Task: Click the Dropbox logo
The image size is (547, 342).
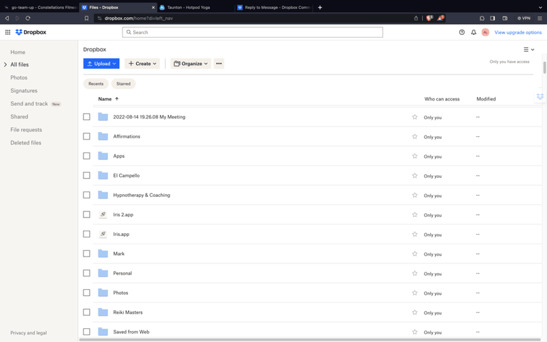Action: 31,32
